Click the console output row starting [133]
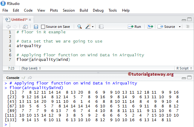This screenshot has width=194, height=127. 88,120
